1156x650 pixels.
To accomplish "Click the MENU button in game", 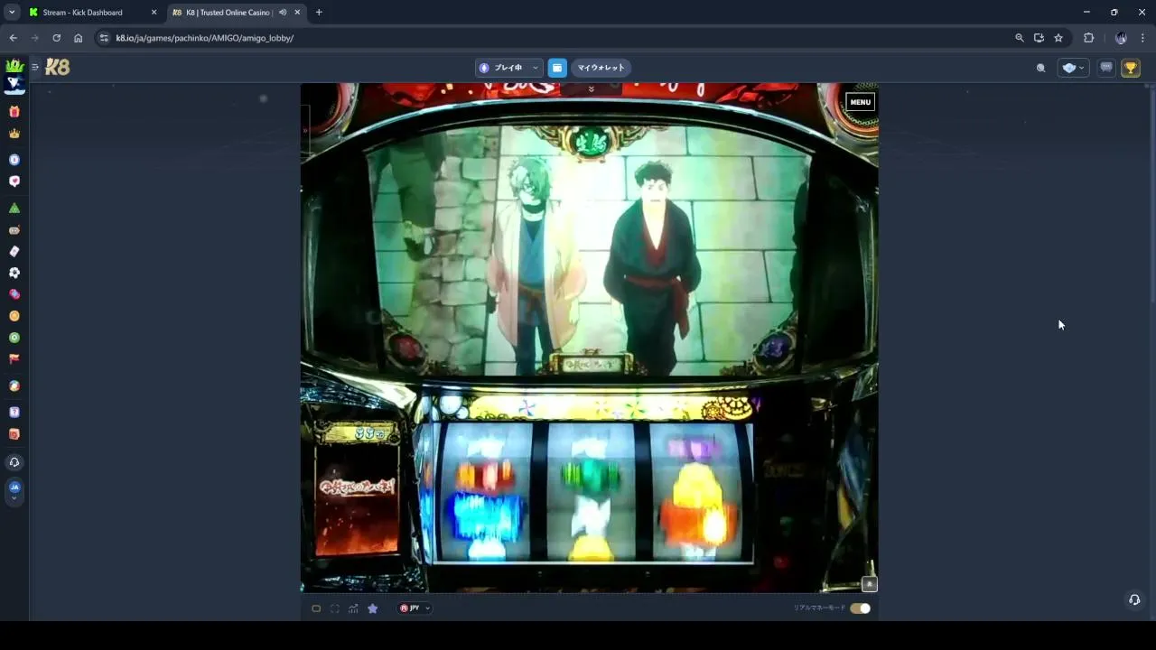I will tap(860, 102).
